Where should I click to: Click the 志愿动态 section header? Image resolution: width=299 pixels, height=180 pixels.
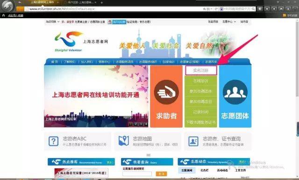coord(214,162)
